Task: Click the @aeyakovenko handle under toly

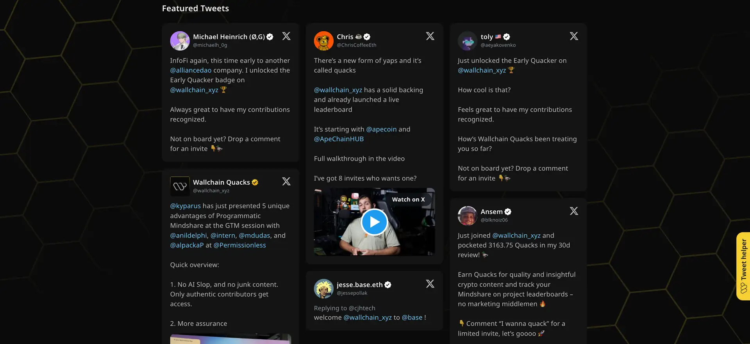Action: [498, 45]
